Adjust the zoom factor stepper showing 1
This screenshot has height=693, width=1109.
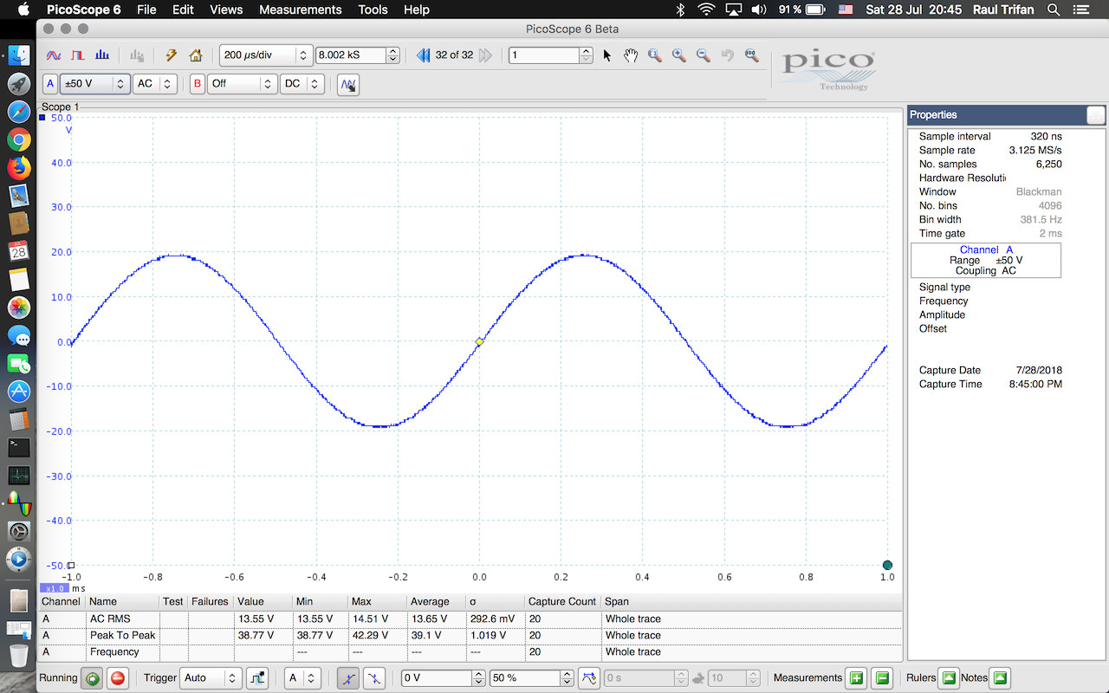coord(587,55)
